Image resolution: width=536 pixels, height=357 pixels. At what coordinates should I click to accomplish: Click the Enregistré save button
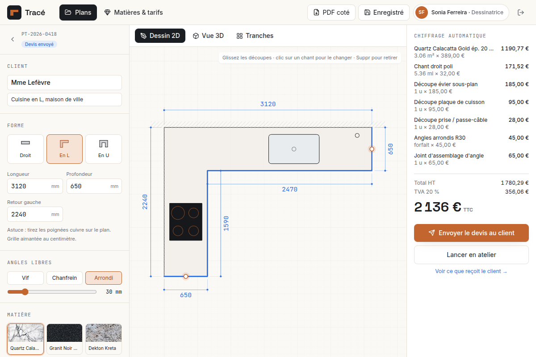coord(384,12)
